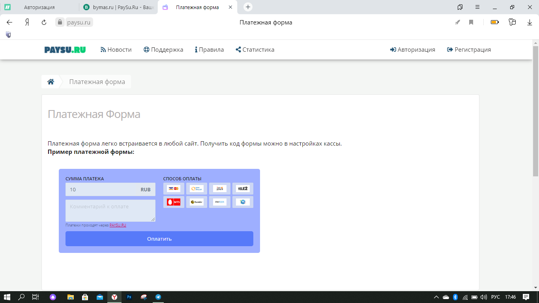Open the Yandex browser hamburger menu
Image resolution: width=539 pixels, height=303 pixels.
pos(477,7)
